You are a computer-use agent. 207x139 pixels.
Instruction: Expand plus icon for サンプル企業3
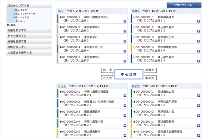(125, 41)
